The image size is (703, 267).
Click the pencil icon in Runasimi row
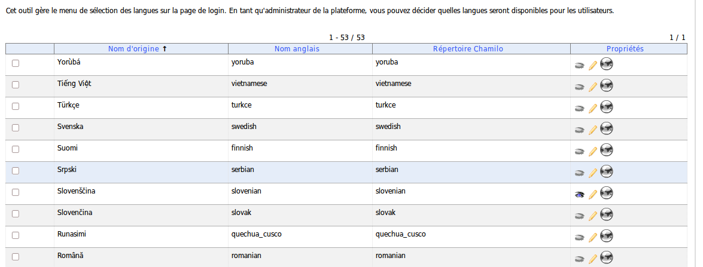(593, 237)
